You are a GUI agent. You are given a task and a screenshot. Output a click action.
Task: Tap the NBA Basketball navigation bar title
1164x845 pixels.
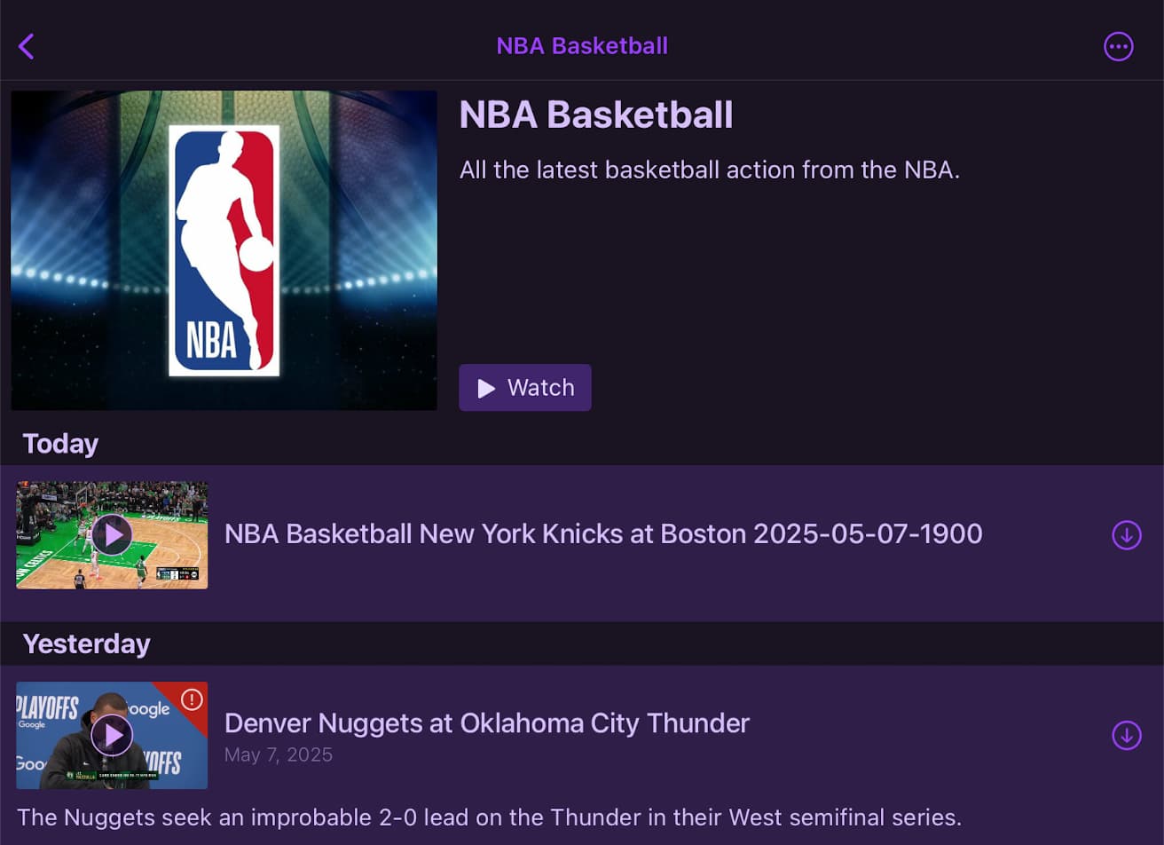pyautogui.click(x=582, y=46)
